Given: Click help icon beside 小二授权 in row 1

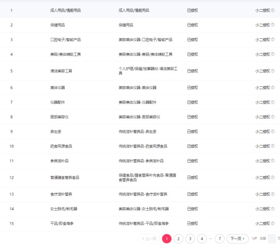Looking at the screenshot, I should (x=273, y=10).
